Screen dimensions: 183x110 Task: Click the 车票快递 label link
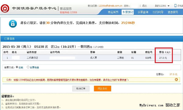tap(34, 68)
